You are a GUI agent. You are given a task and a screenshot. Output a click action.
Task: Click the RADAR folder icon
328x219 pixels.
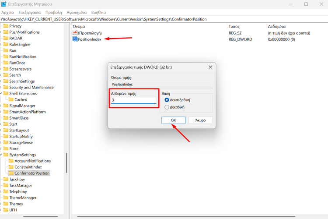click(6, 38)
